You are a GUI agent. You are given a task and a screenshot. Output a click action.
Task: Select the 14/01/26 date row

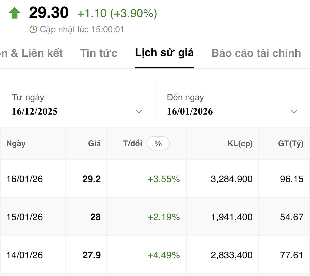[x=25, y=255]
